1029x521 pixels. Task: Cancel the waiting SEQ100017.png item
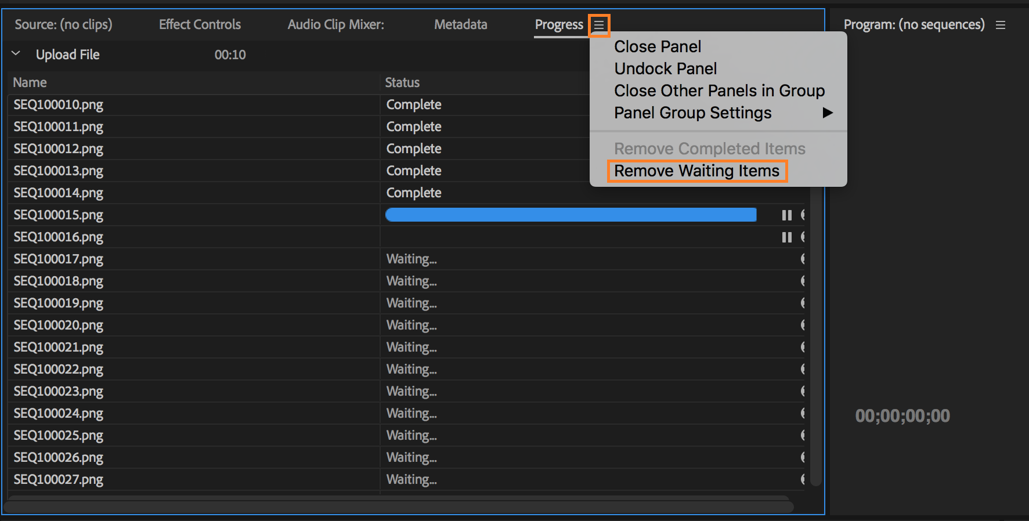coord(803,259)
